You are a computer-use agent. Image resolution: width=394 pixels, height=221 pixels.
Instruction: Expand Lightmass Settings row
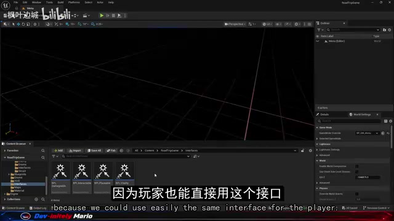point(318,150)
